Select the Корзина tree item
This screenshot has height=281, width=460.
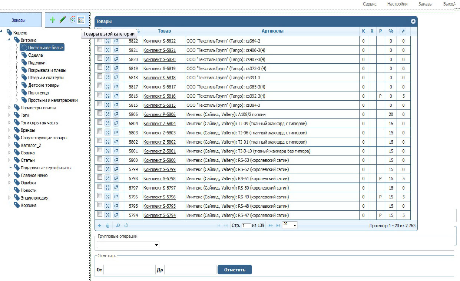tap(29, 205)
